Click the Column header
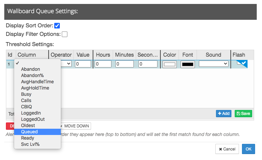Viewport: 262px width, 160px height. pyautogui.click(x=32, y=55)
